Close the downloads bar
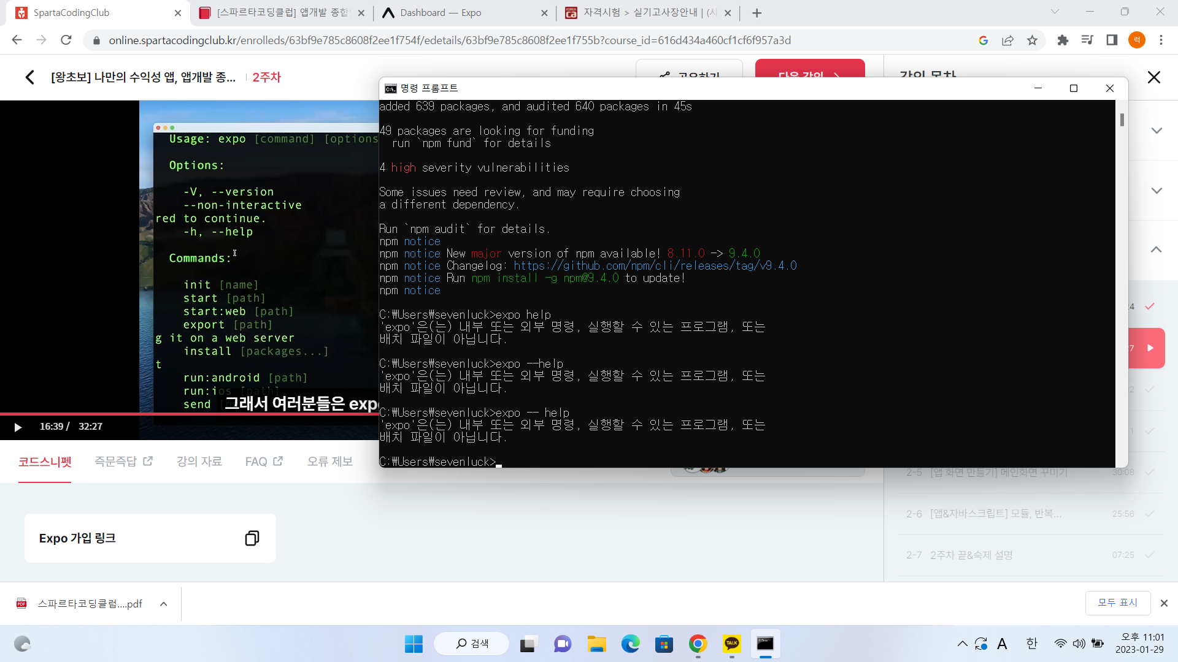Screen dimensions: 1178x662 point(1164,604)
